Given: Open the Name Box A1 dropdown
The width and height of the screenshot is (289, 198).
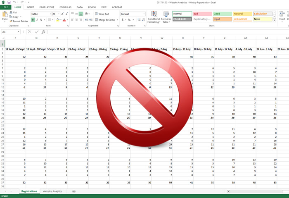Looking at the screenshot, I should pos(19,32).
